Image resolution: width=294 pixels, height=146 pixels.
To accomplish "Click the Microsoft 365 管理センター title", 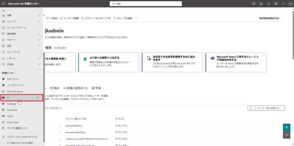I will pyautogui.click(x=24, y=3).
